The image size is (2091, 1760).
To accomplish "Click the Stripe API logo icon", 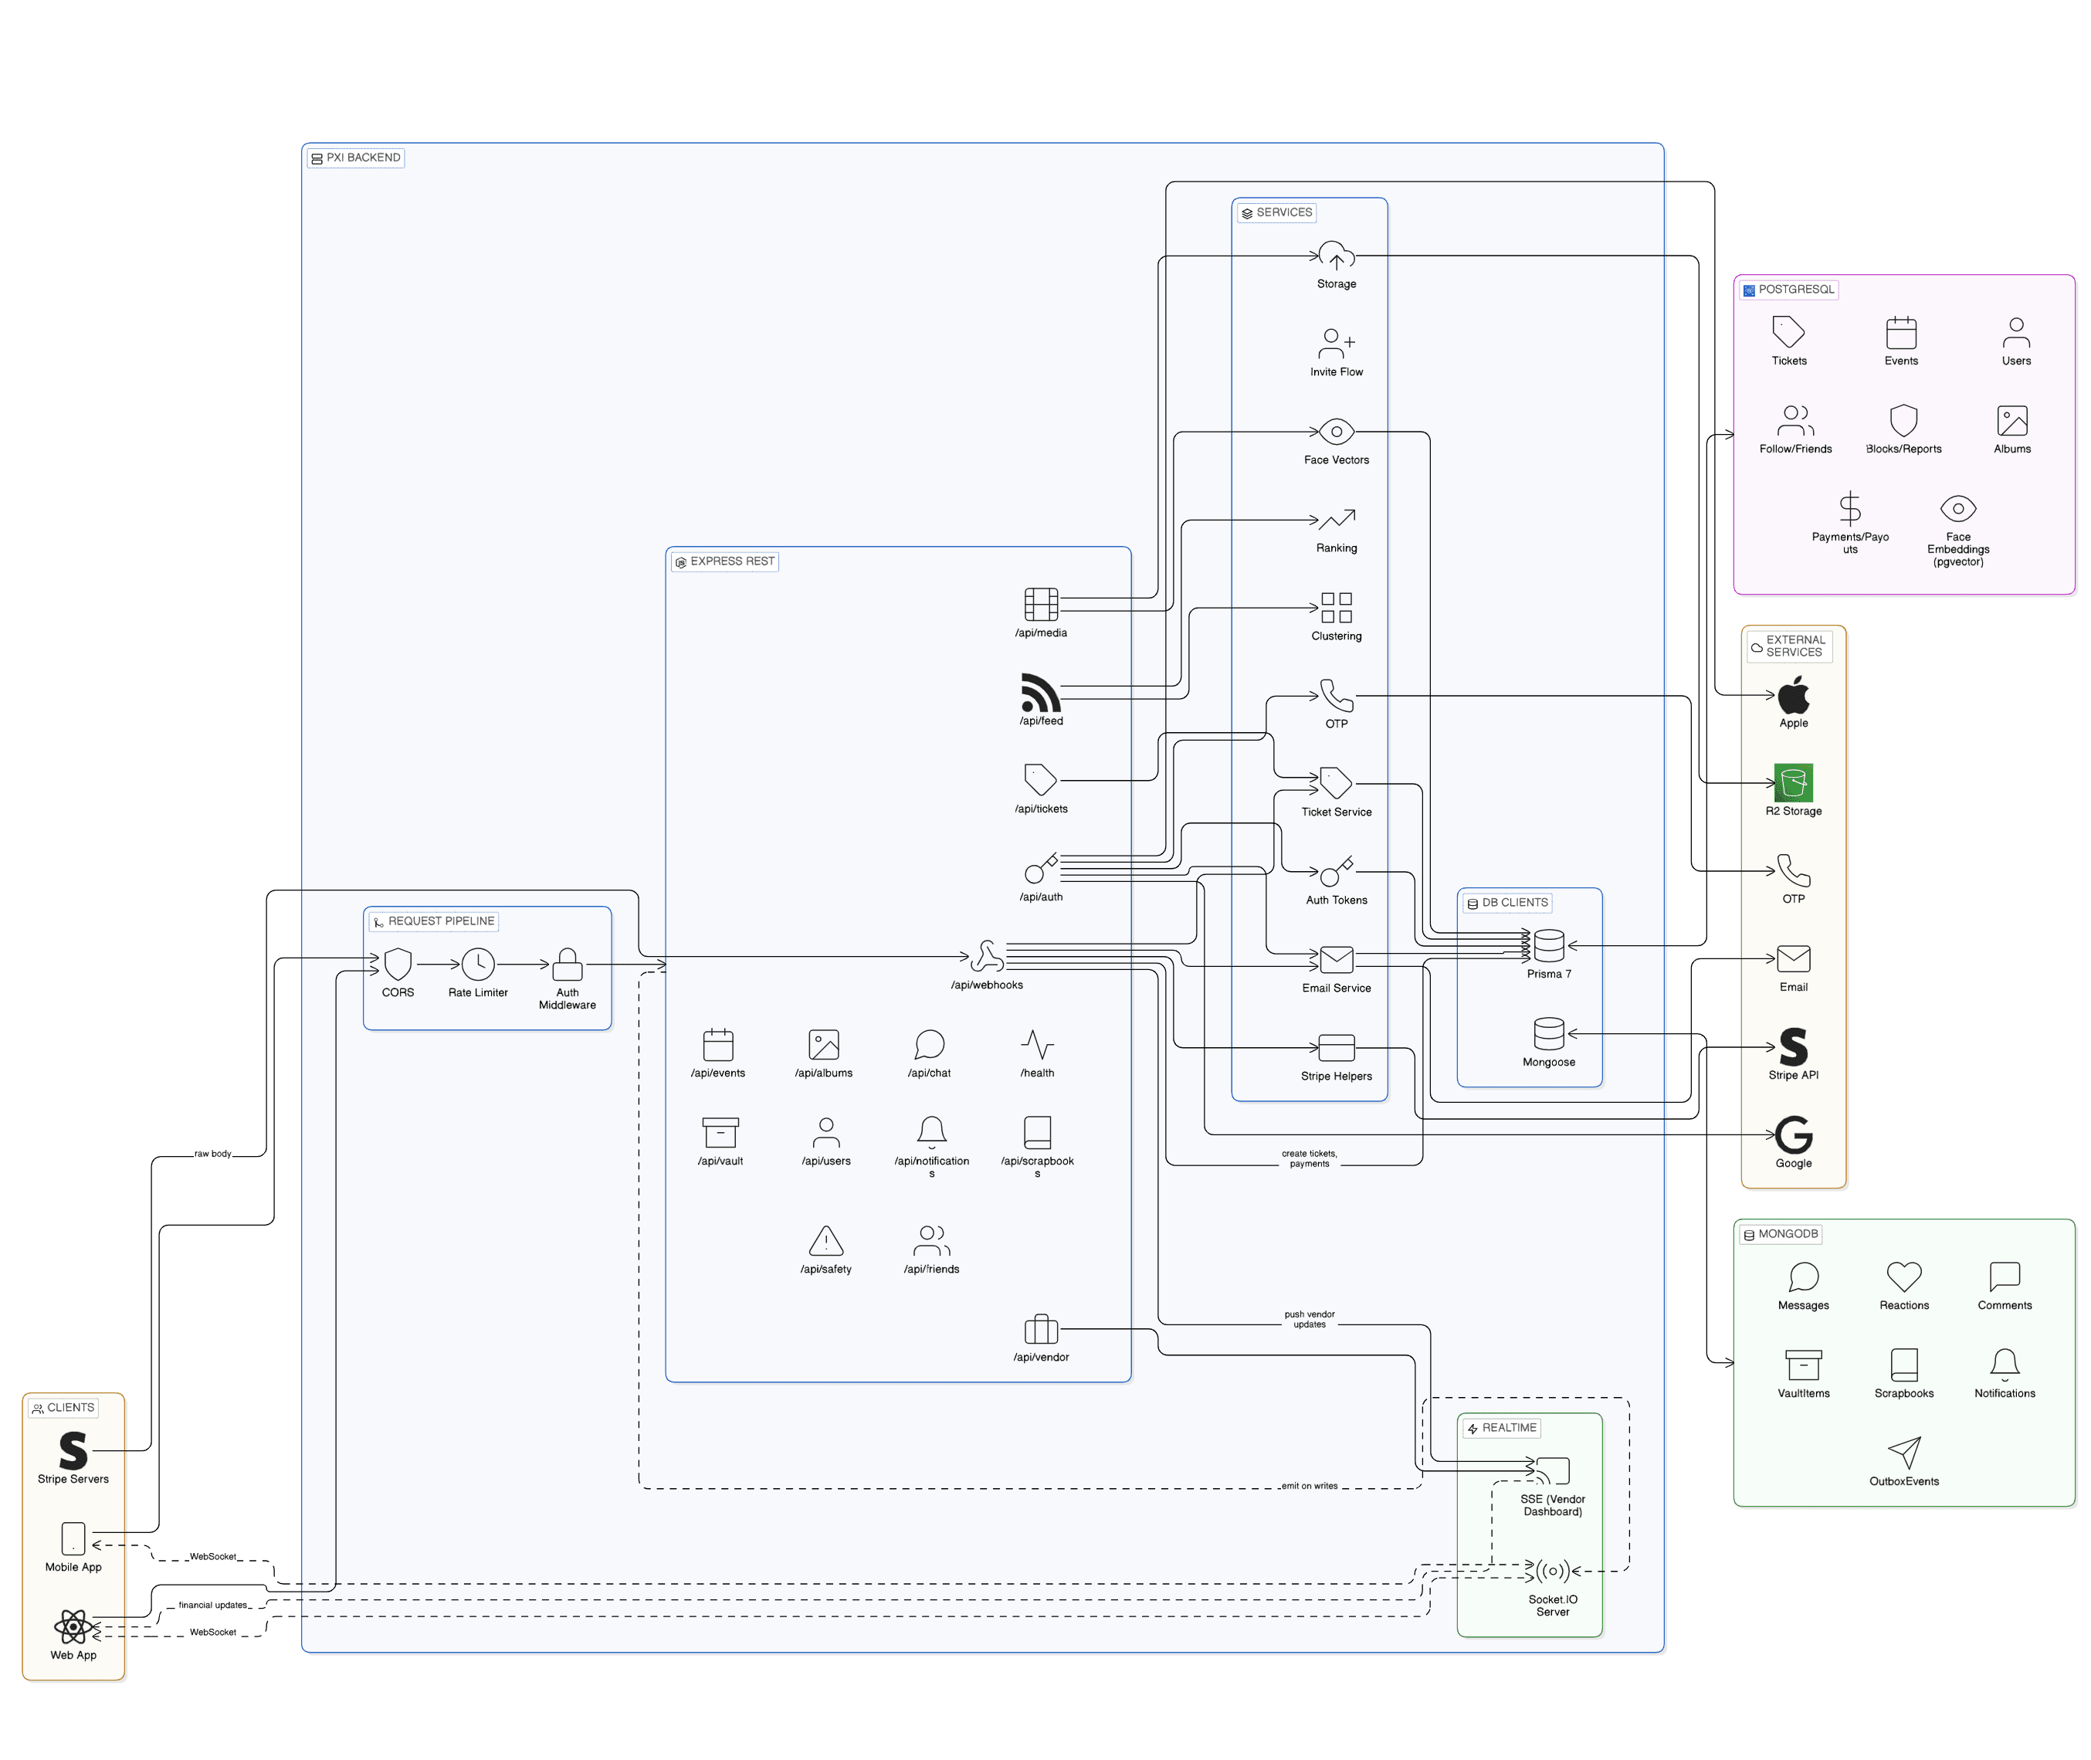I will click(x=1793, y=1046).
